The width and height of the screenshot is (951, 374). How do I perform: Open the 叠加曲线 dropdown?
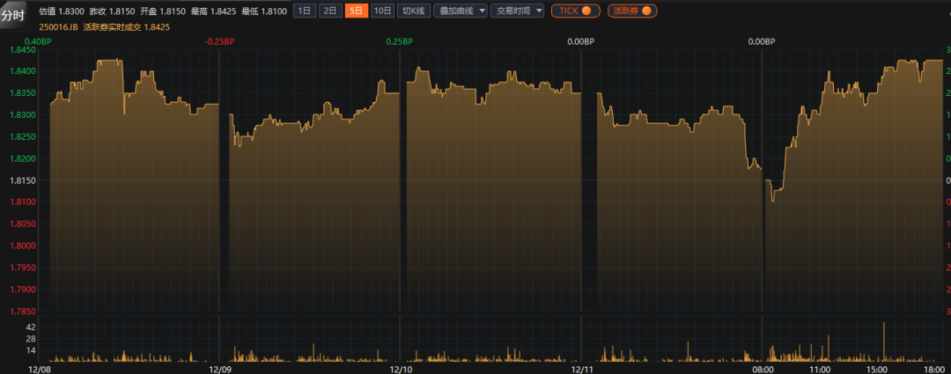460,11
